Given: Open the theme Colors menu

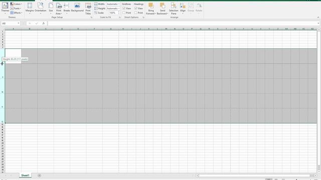Looking at the screenshot, I should click(16, 4).
